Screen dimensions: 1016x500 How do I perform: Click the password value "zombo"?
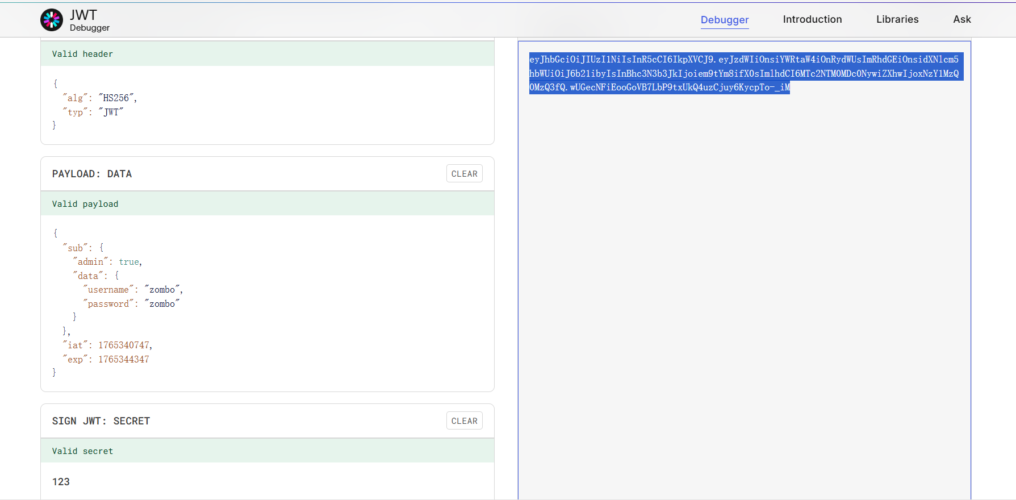(162, 303)
